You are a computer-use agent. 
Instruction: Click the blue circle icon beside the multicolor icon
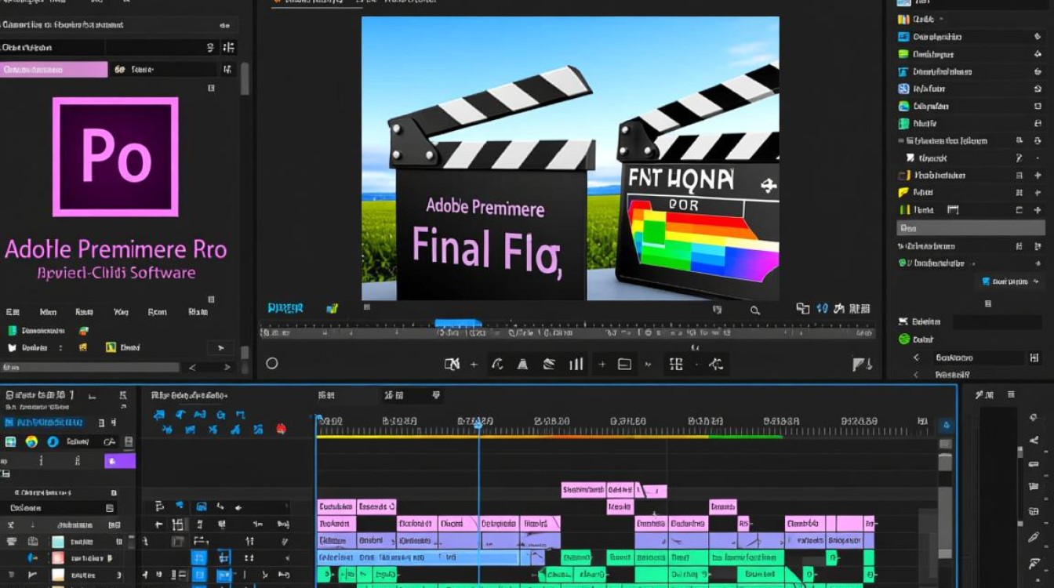pyautogui.click(x=53, y=442)
